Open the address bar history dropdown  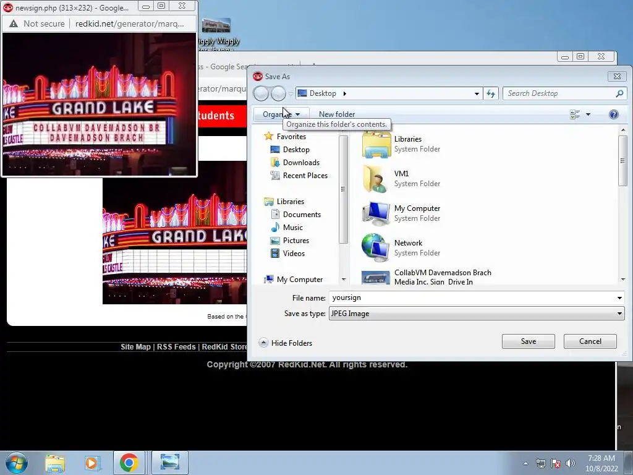(477, 94)
